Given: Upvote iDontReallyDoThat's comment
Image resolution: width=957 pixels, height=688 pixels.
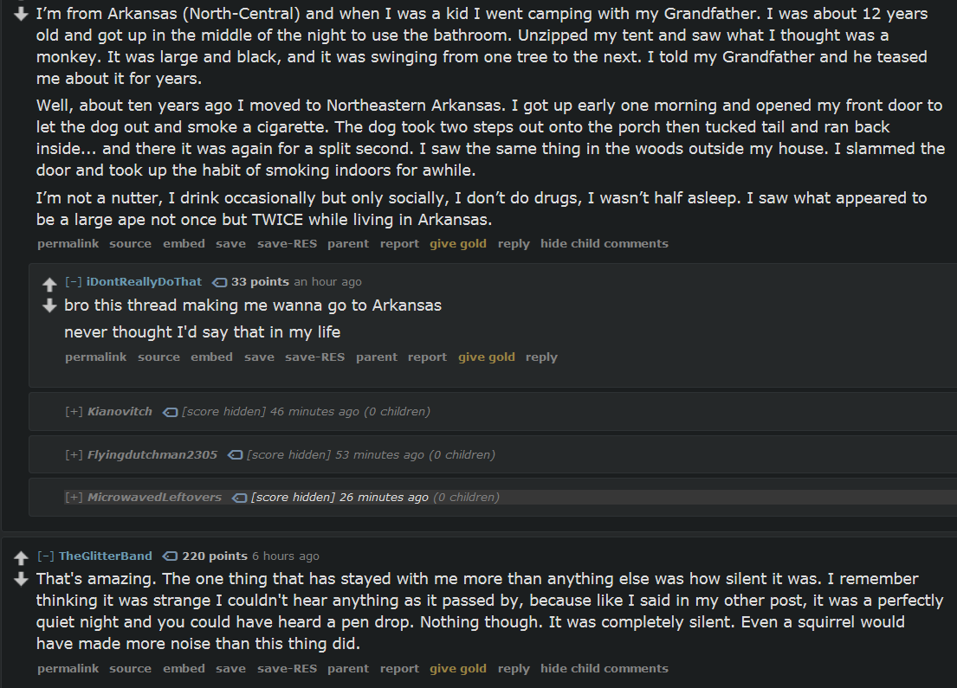Looking at the screenshot, I should (49, 285).
